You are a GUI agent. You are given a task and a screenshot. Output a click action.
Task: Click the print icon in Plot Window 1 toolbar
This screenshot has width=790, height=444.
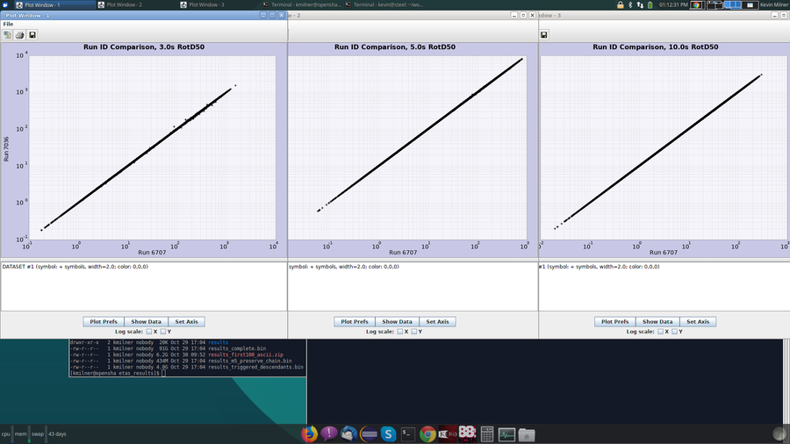pos(19,35)
